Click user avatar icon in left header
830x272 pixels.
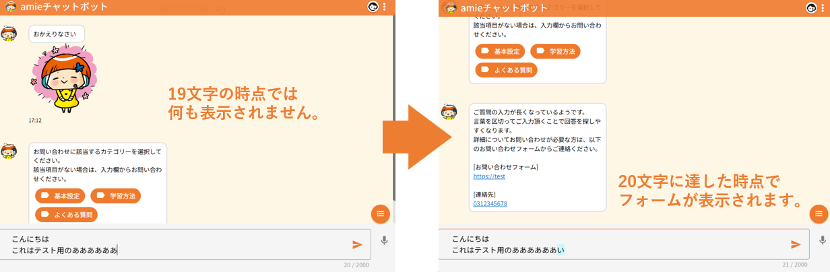[373, 7]
